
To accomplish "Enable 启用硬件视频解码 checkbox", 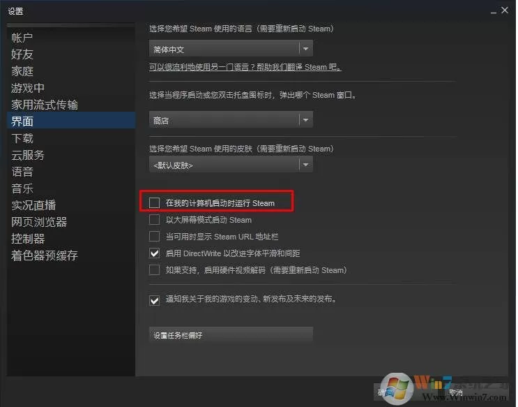I will click(154, 270).
